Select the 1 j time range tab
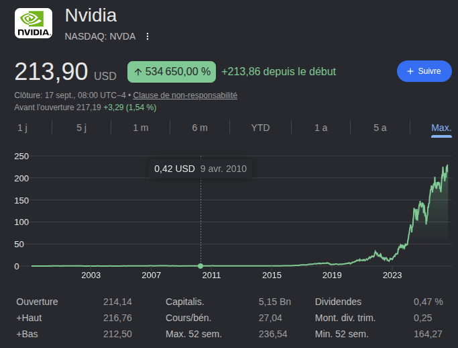The width and height of the screenshot is (458, 348). (23, 128)
